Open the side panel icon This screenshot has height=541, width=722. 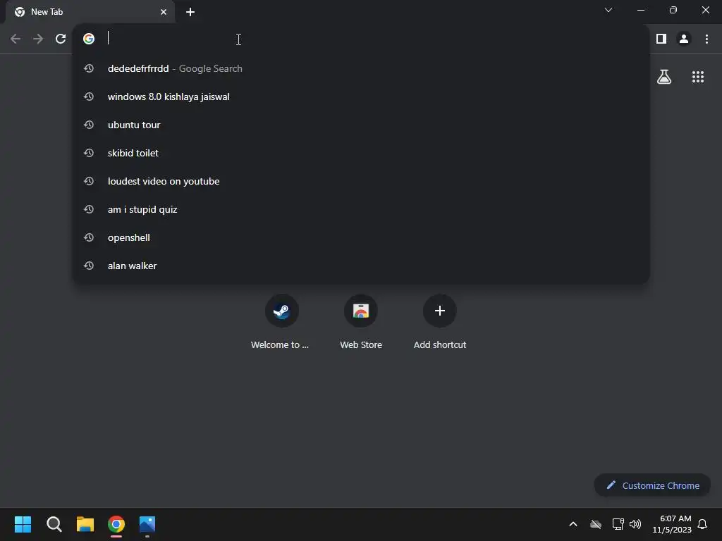click(x=661, y=39)
